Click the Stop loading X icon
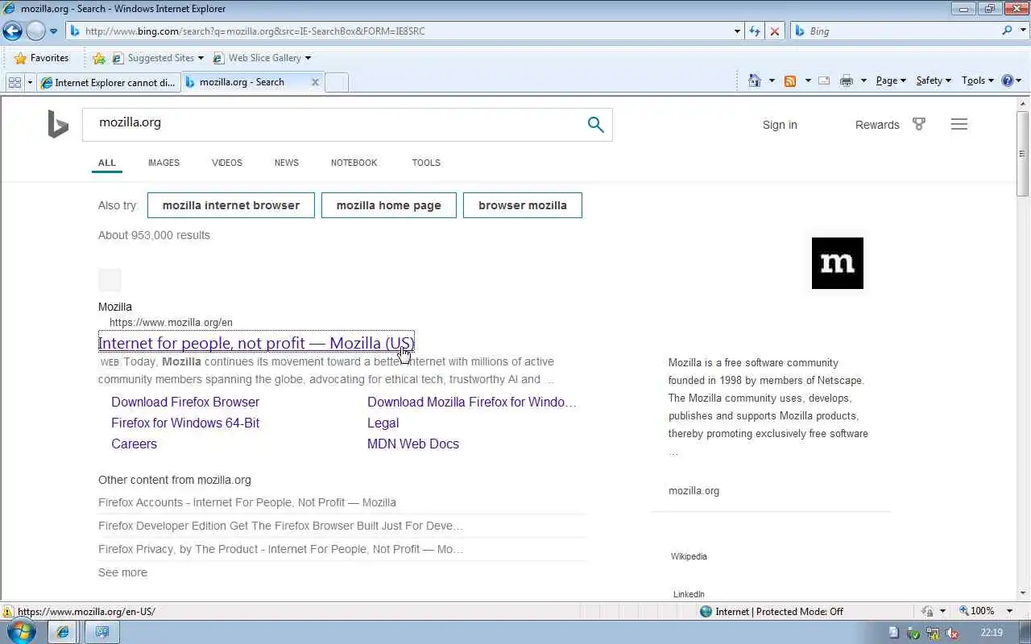 click(775, 31)
